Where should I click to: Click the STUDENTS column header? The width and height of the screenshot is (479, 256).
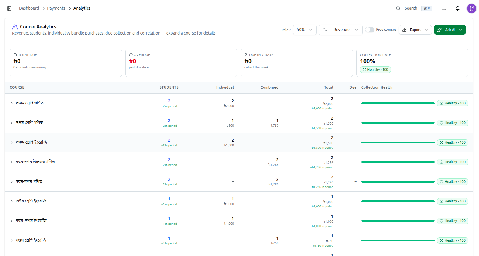[169, 87]
